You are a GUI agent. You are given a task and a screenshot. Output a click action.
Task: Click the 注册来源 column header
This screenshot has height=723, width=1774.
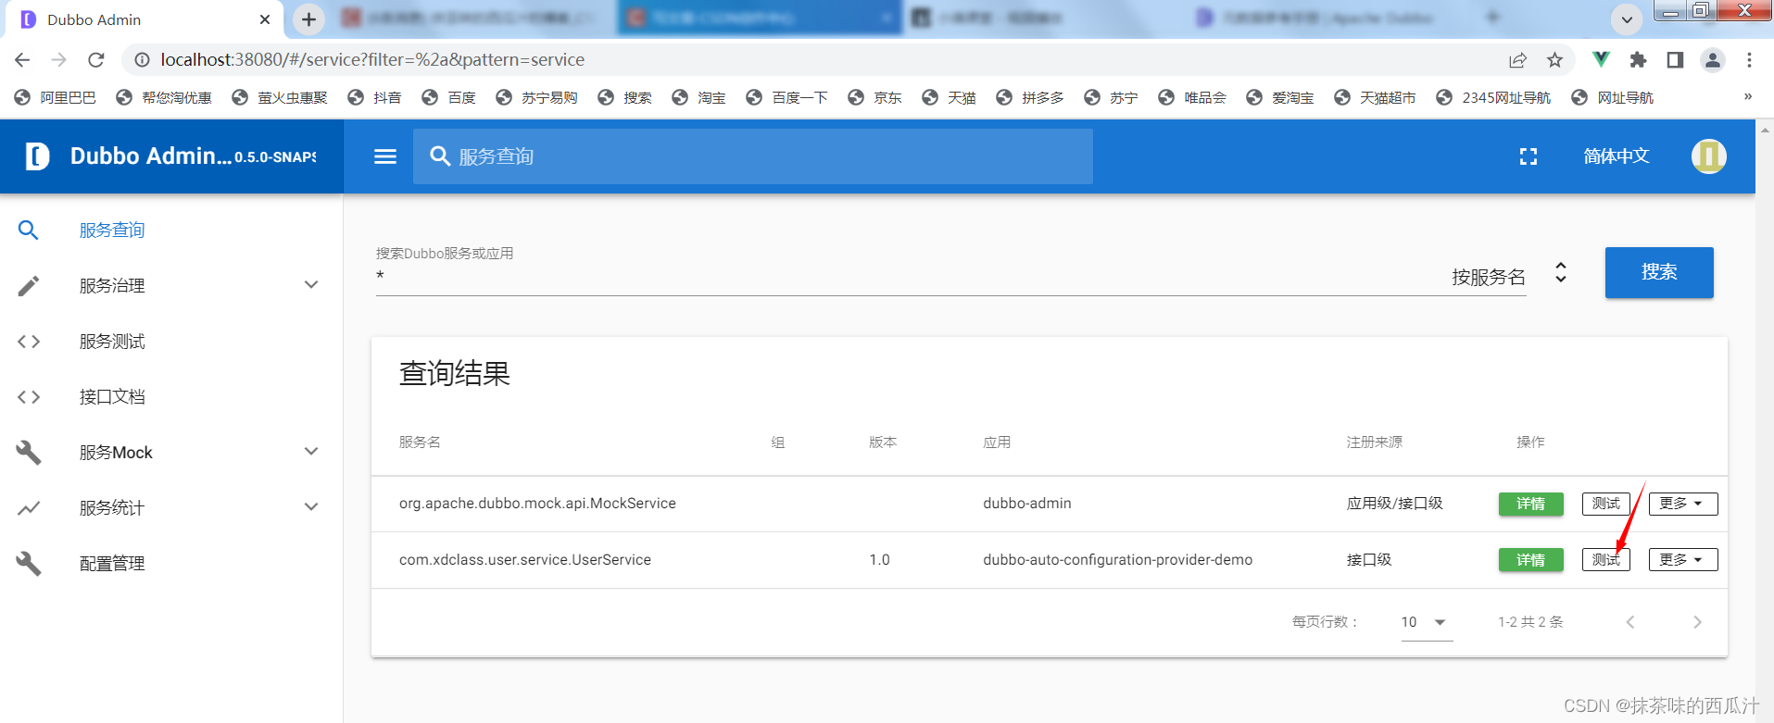point(1375,443)
